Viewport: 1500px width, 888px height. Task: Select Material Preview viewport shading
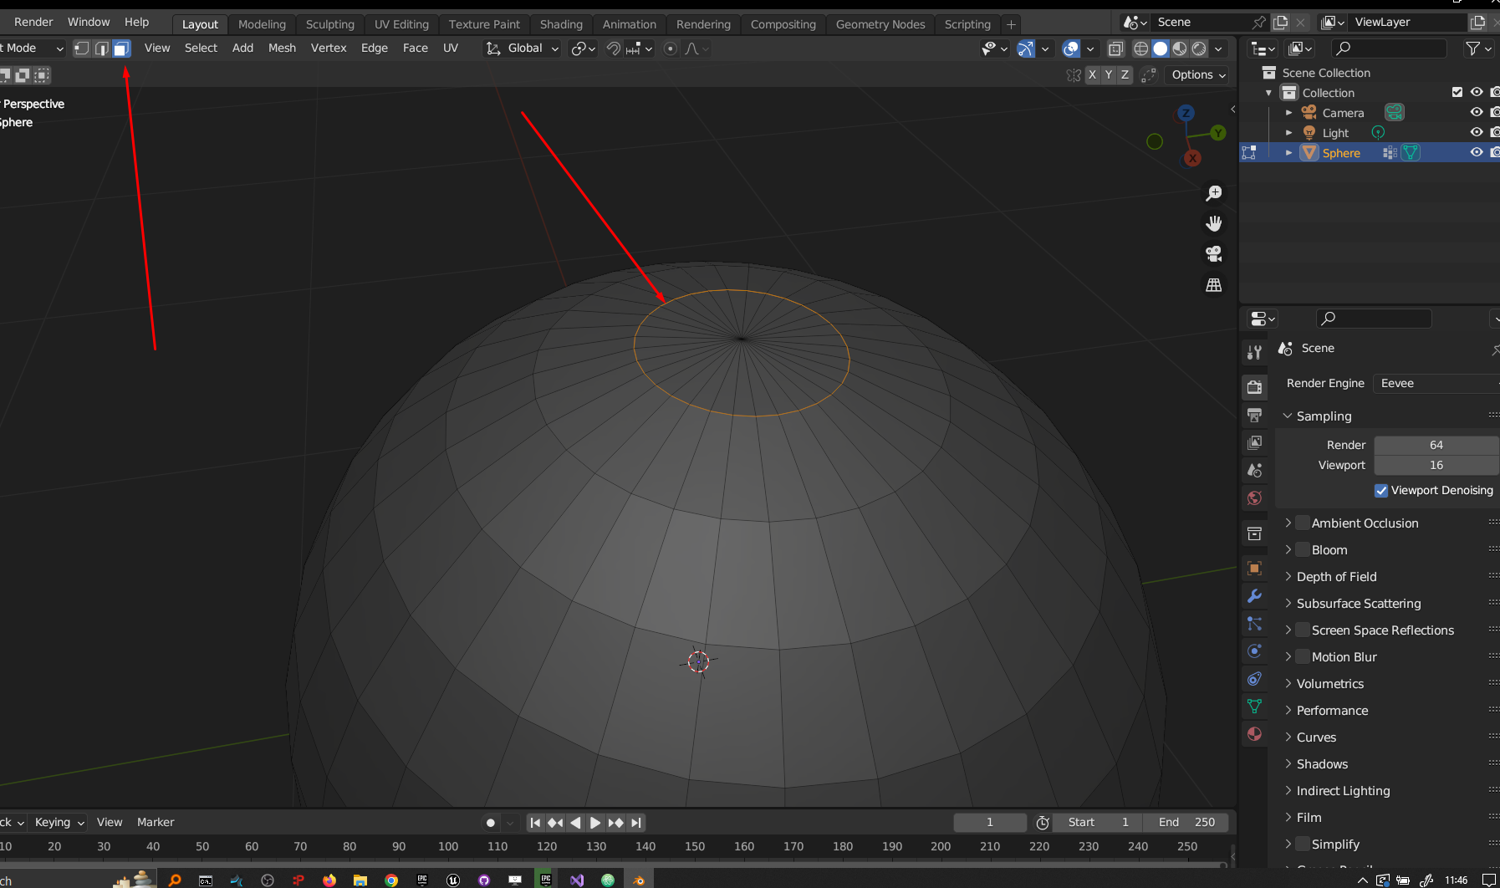[1180, 48]
